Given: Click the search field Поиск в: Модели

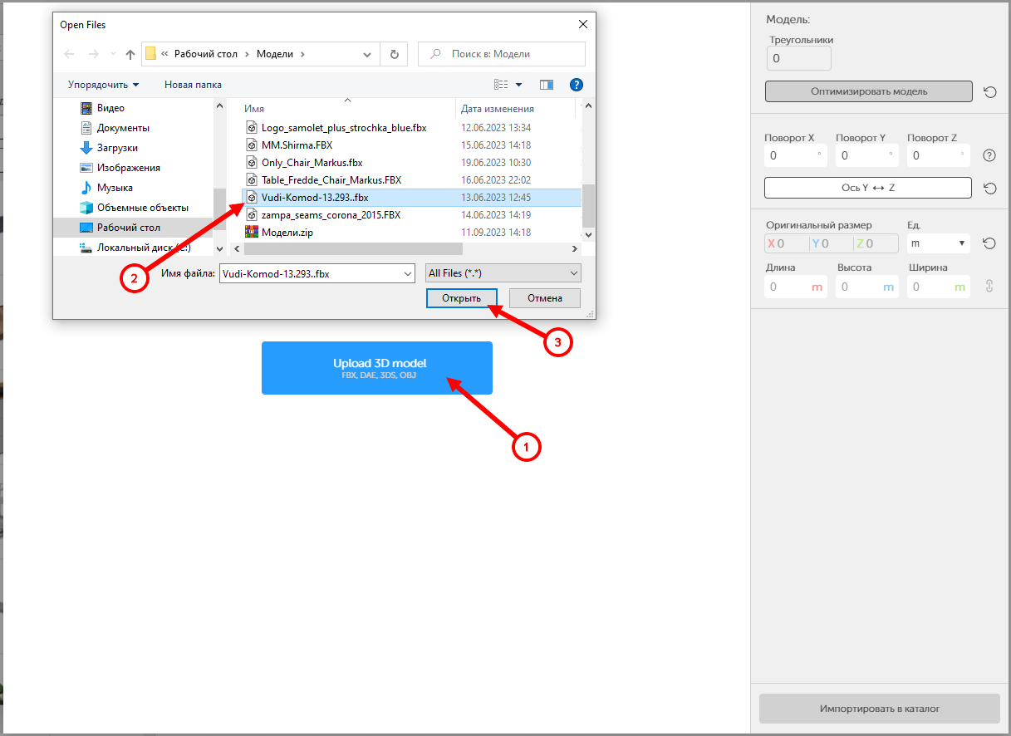Looking at the screenshot, I should [502, 54].
